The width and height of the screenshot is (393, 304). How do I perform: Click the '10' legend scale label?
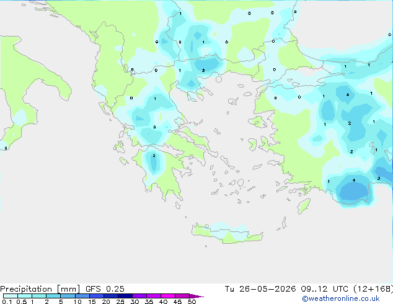pyautogui.click(x=77, y=302)
